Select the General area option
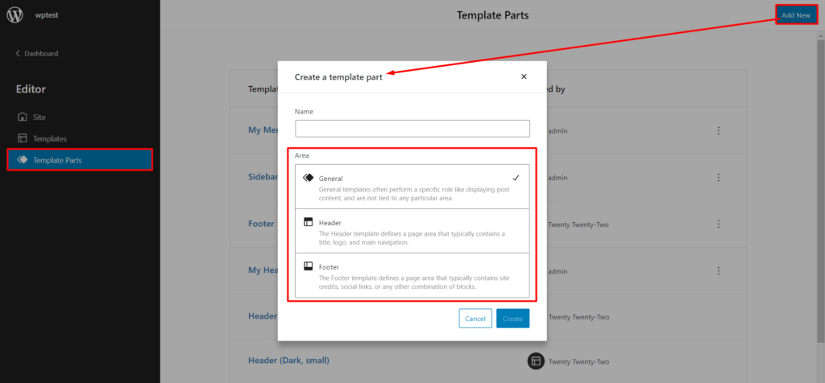 coord(412,187)
